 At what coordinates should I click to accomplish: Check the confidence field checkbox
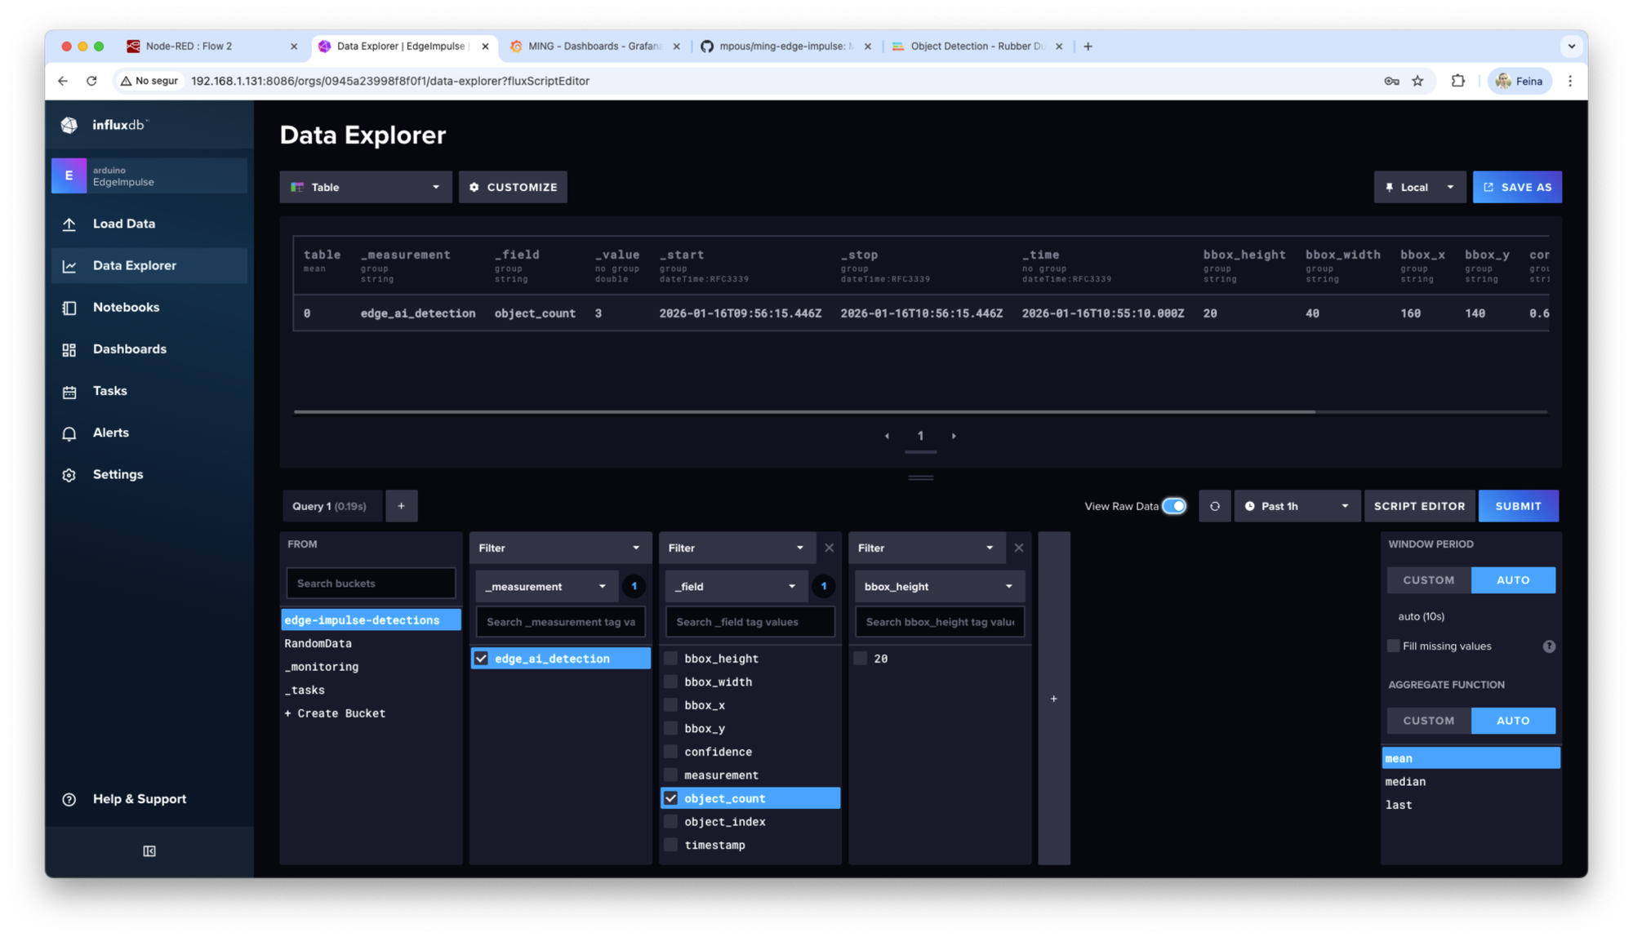(671, 752)
